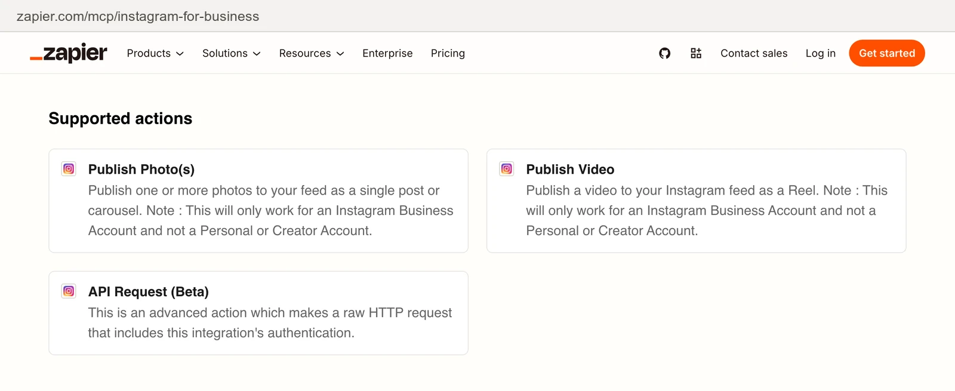Expand the Resources dropdown menu

tap(312, 53)
